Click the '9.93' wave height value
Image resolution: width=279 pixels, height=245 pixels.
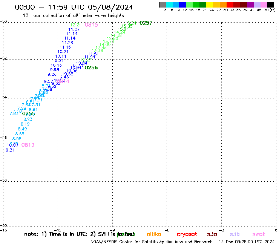click(54, 70)
